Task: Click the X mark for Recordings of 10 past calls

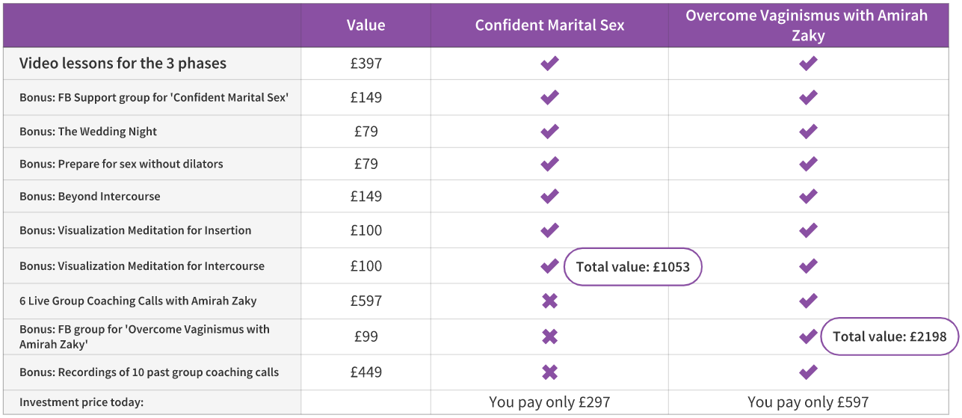Action: 549,372
